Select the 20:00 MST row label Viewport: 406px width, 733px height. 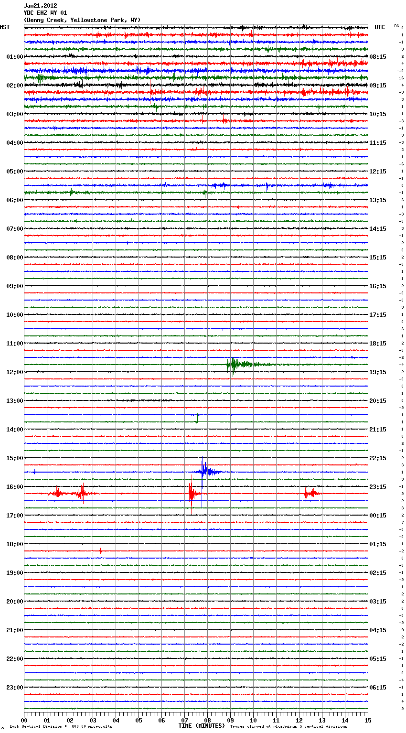click(15, 602)
